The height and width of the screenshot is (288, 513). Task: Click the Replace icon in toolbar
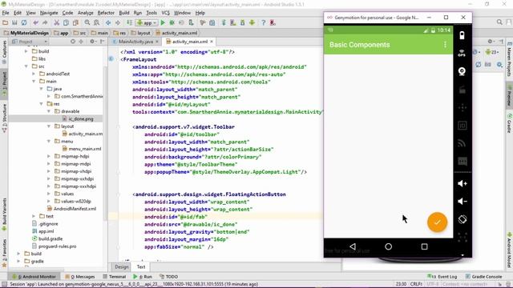(96, 22)
